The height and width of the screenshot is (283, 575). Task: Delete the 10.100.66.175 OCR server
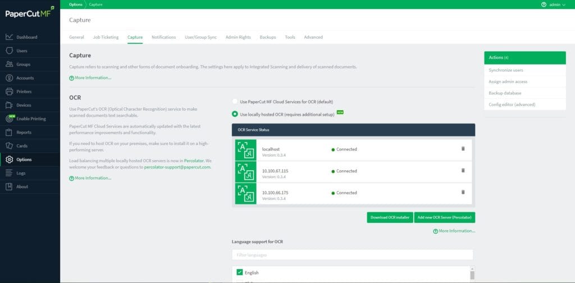[463, 191]
